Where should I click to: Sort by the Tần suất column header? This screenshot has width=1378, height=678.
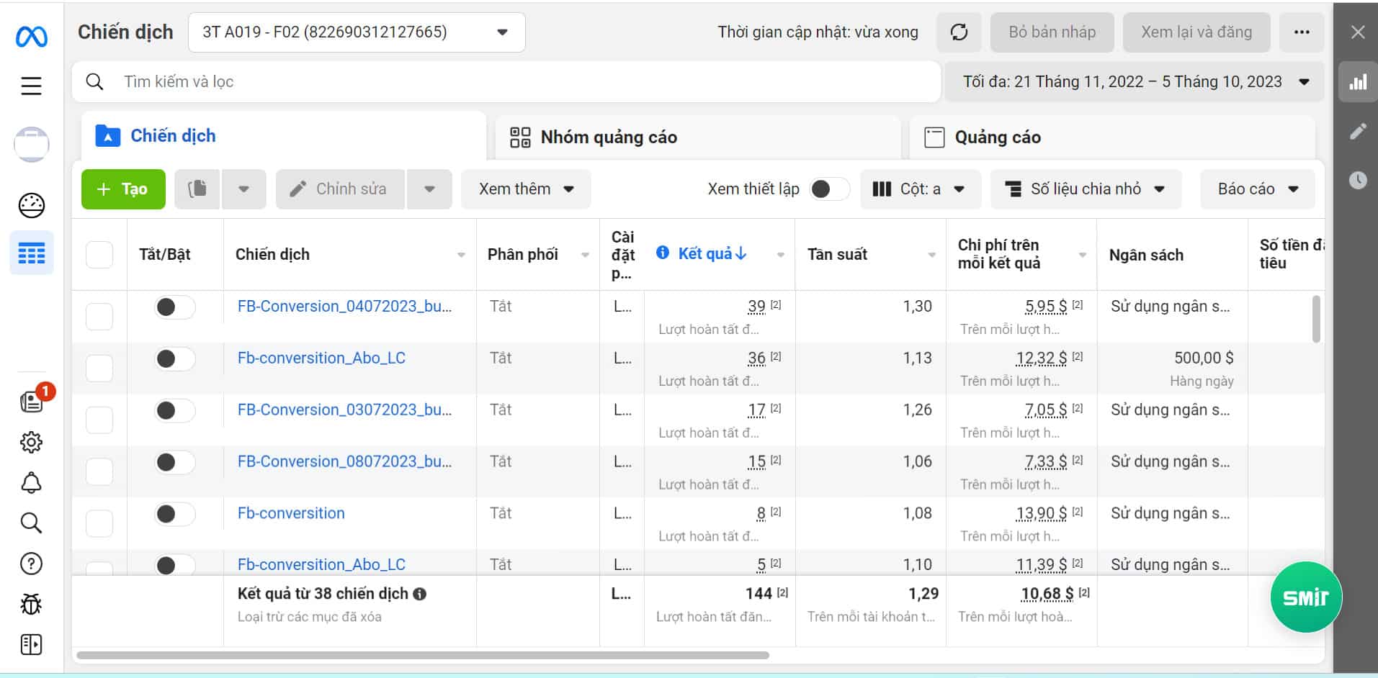coord(837,254)
